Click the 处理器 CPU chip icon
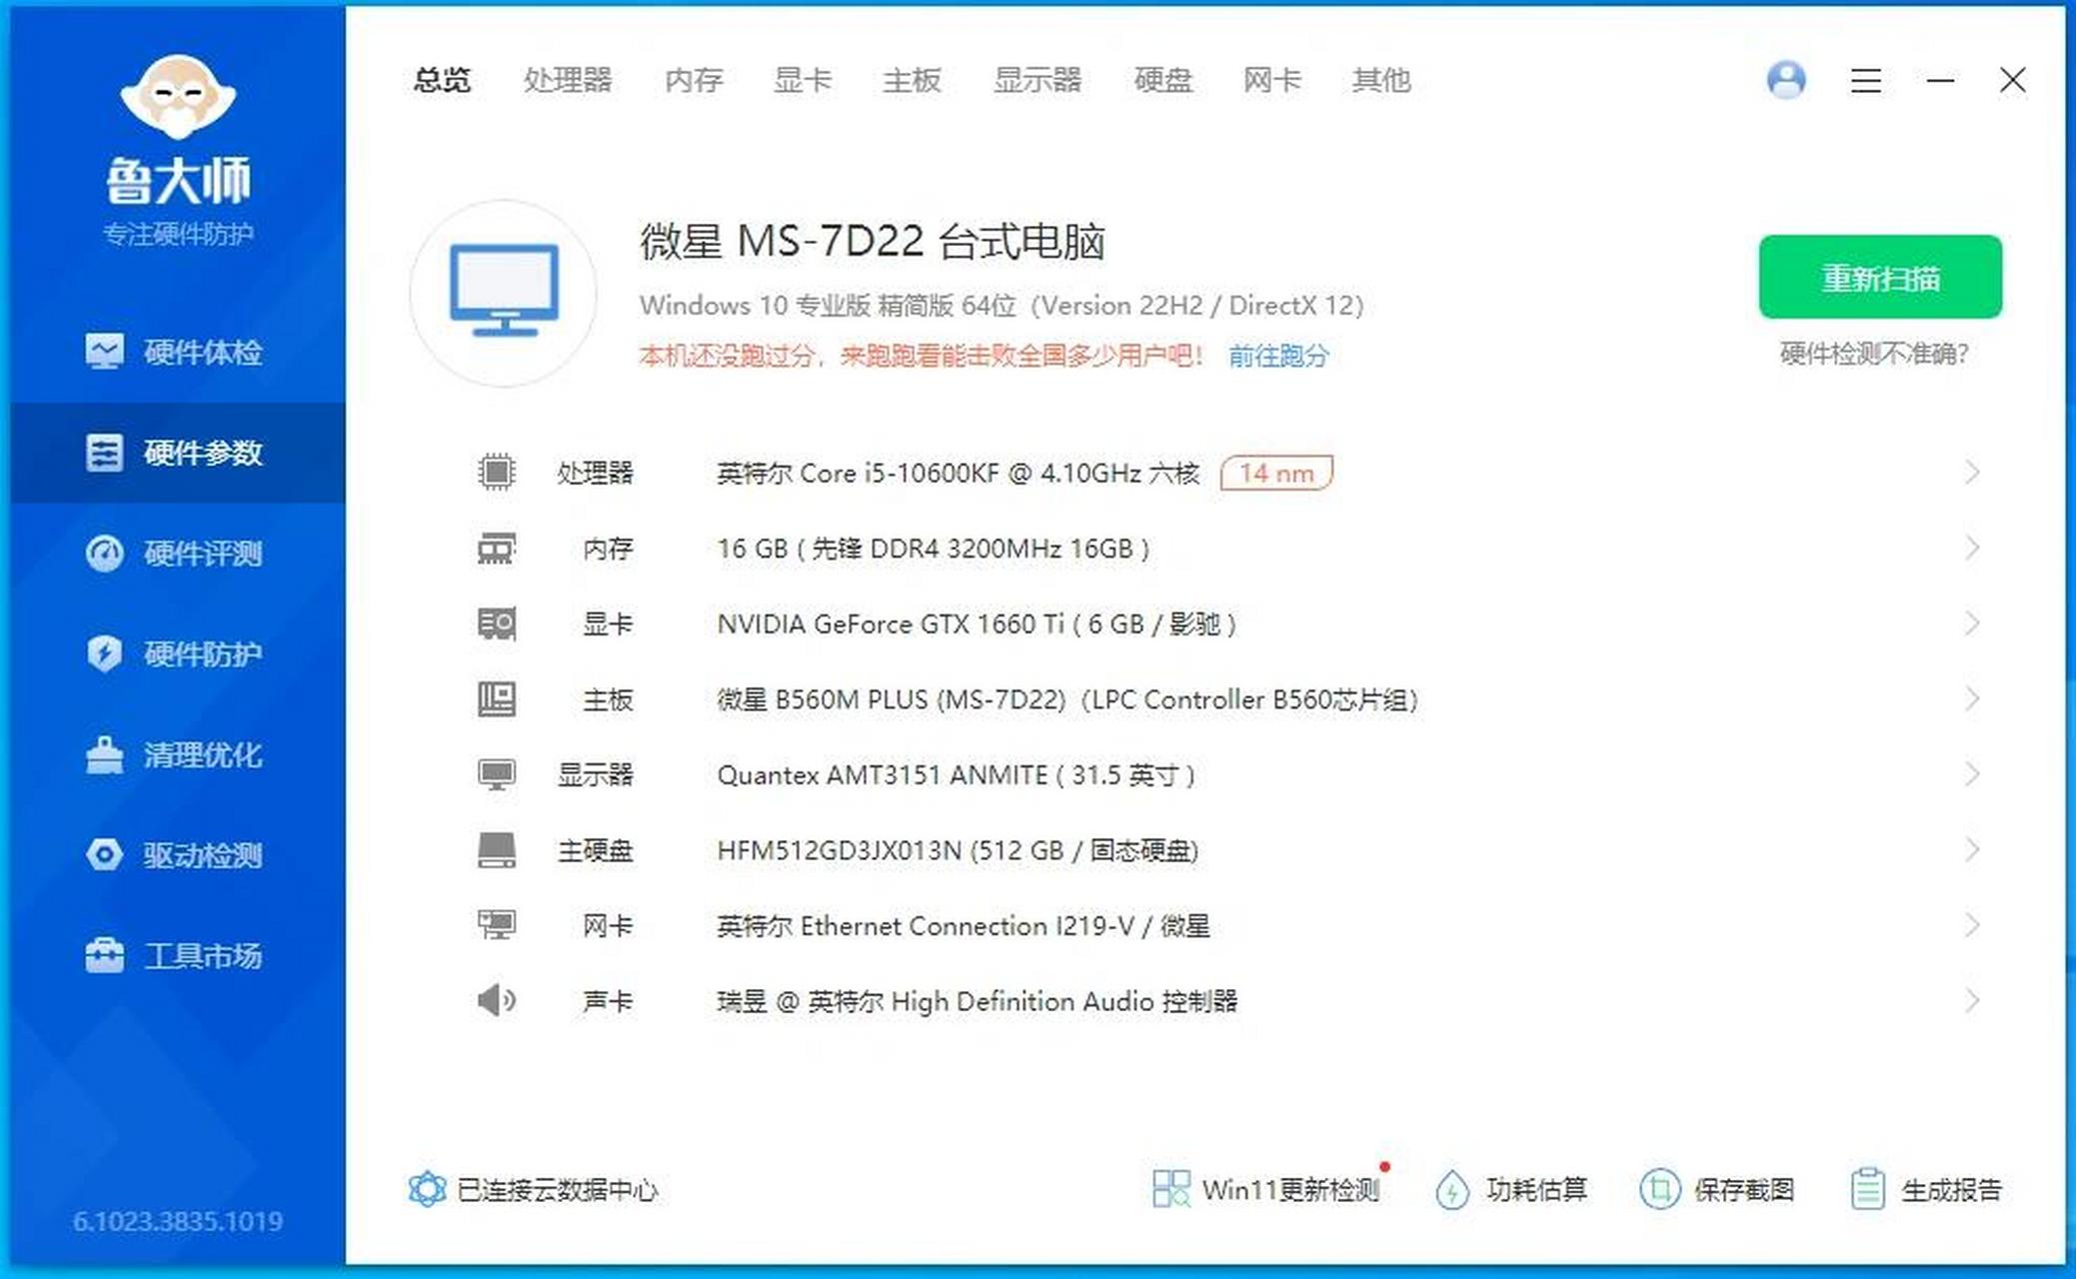Screen dimensions: 2076x1279 tap(496, 472)
